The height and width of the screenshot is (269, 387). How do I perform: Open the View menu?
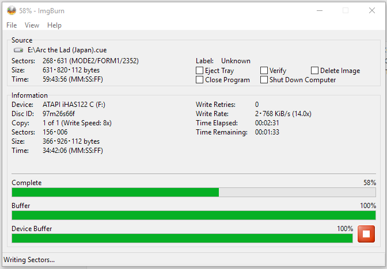32,25
